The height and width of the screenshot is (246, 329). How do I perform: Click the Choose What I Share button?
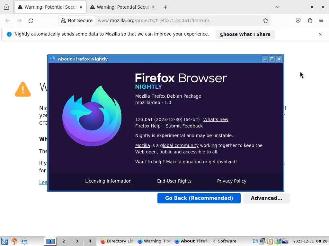tap(245, 34)
